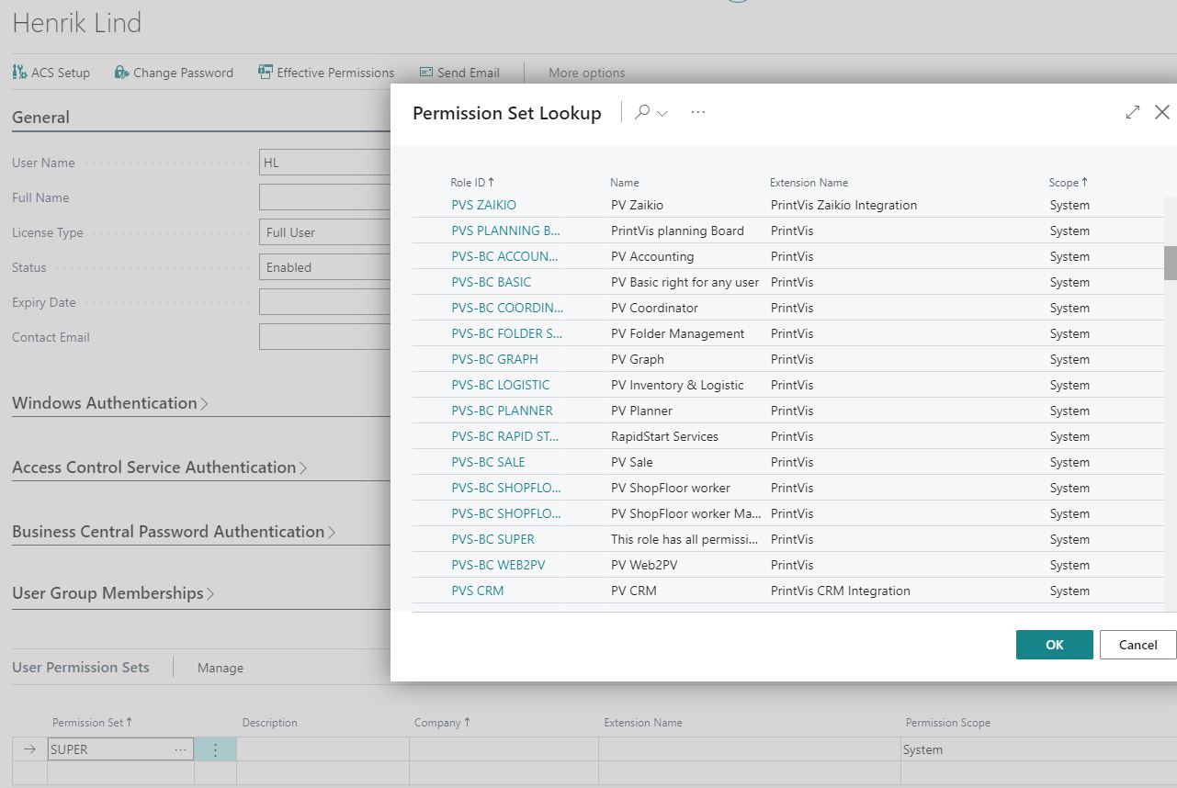The image size is (1177, 788).
Task: Open the PVS CRM permission set
Action: pyautogui.click(x=477, y=591)
